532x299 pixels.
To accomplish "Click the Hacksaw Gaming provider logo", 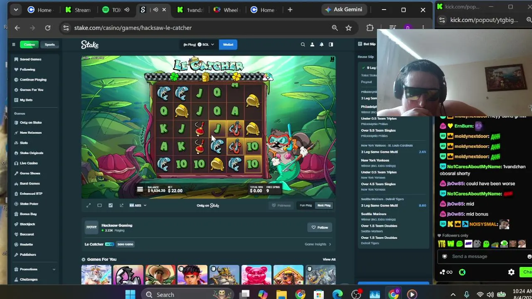I will [91, 227].
